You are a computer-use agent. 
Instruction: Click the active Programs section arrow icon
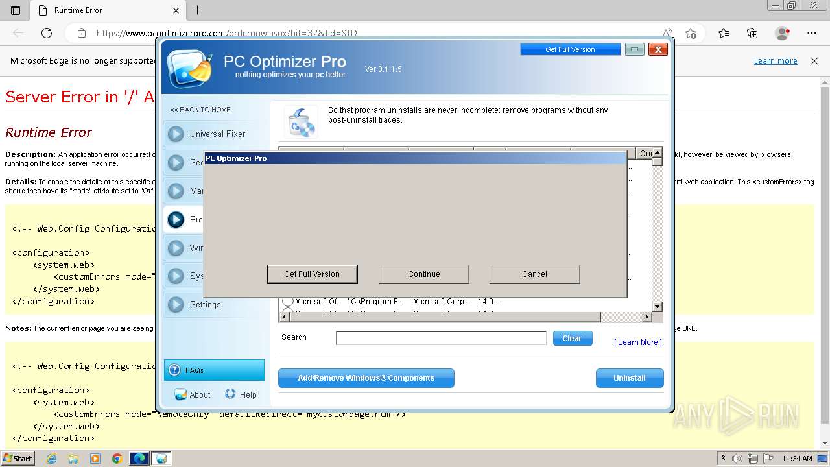point(176,219)
